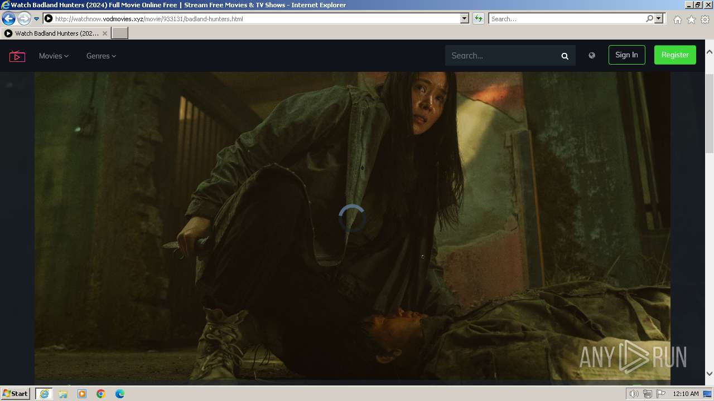Click the Action Center flag icon
714x401 pixels.
[x=661, y=394]
